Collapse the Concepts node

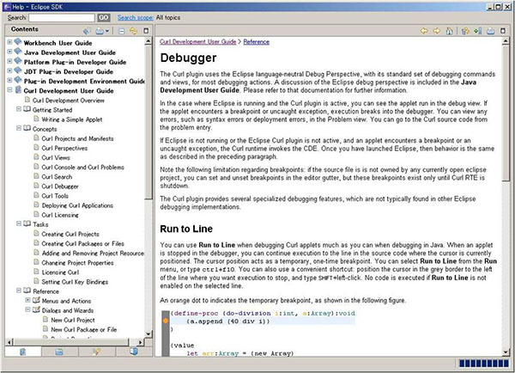[19, 128]
